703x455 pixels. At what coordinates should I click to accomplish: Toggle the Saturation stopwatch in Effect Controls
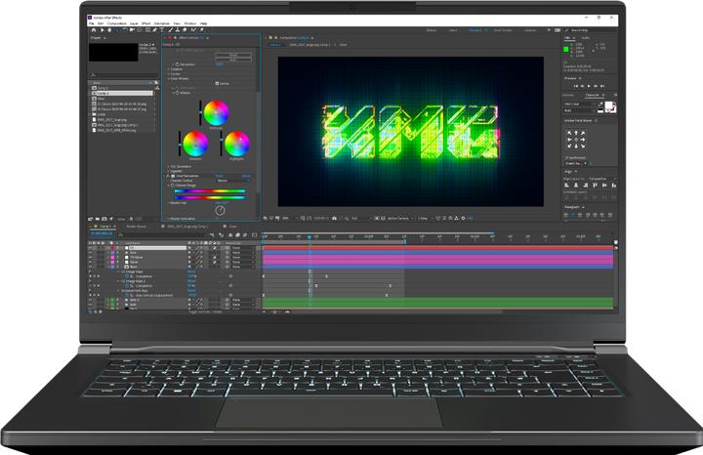pyautogui.click(x=177, y=64)
